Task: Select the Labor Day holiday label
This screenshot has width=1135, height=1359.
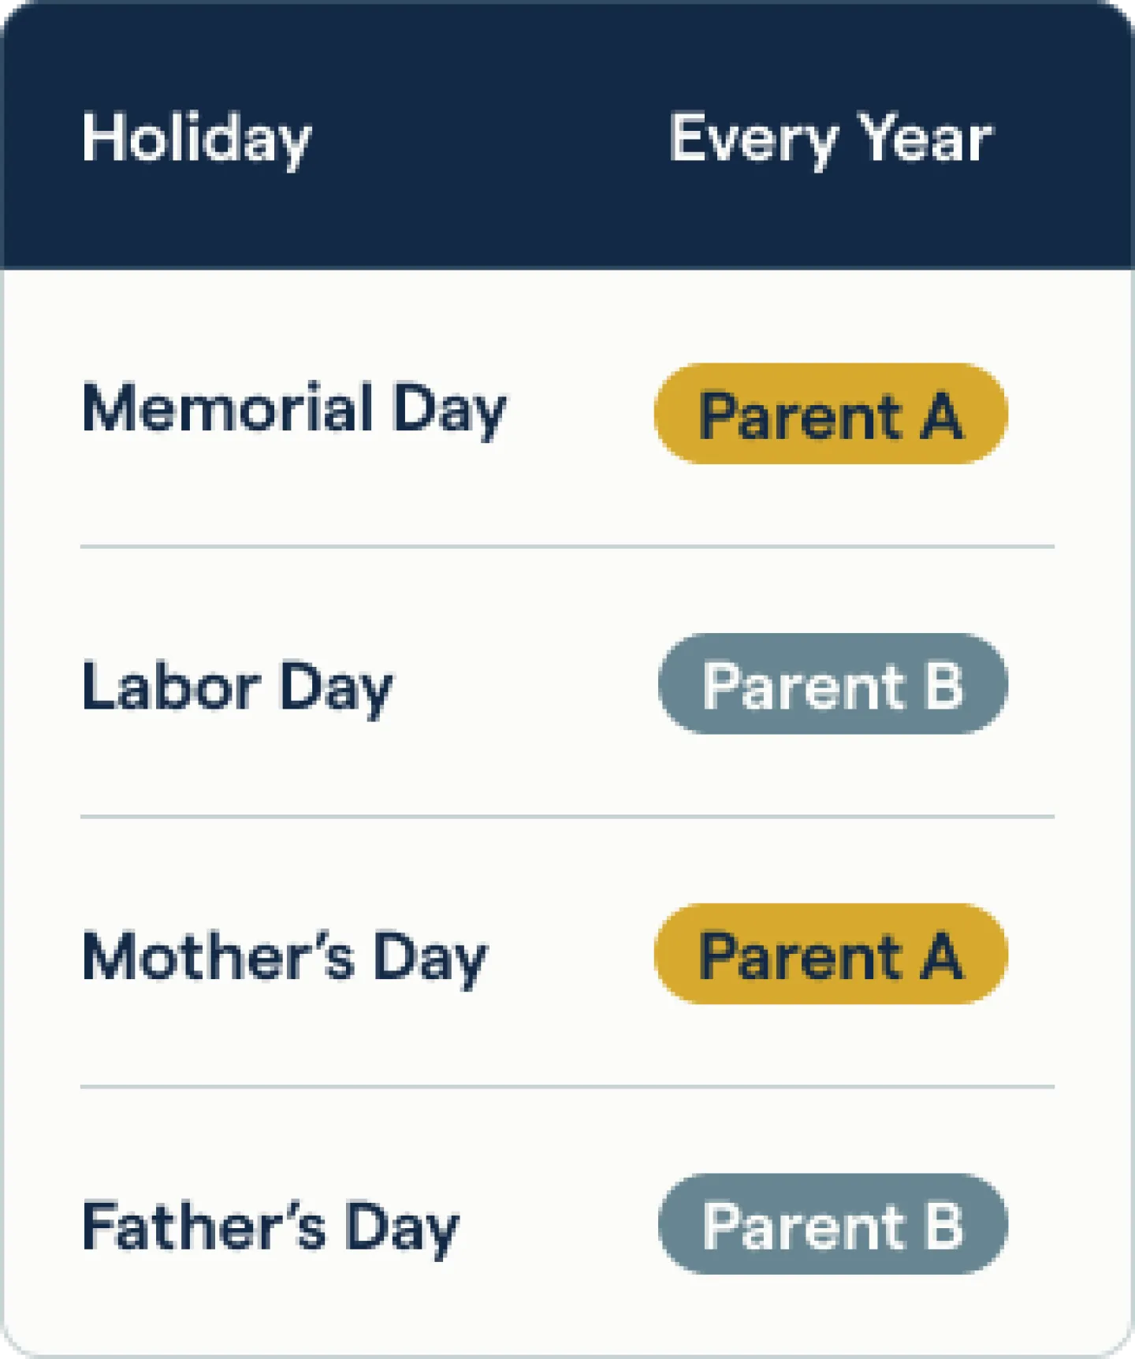Action: tap(237, 686)
